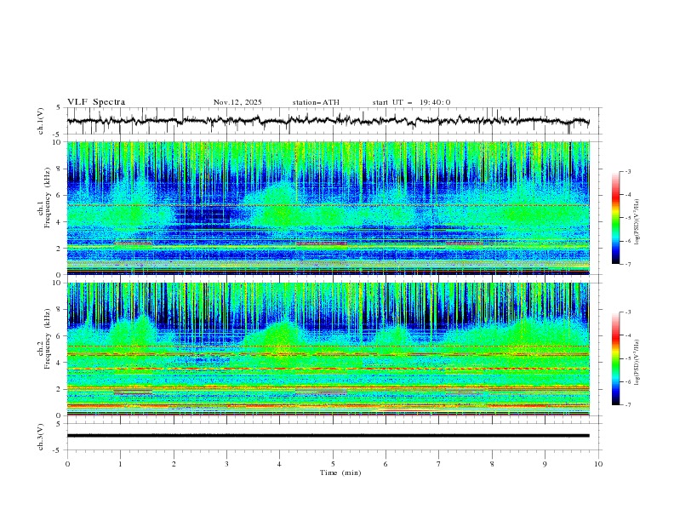
Task: Click the "VLF Spectra" plot title
Action: pyautogui.click(x=96, y=102)
